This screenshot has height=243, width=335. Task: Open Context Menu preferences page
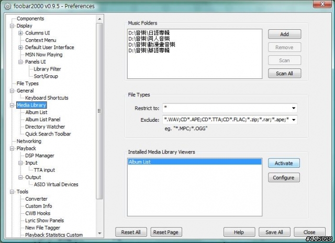click(x=41, y=40)
